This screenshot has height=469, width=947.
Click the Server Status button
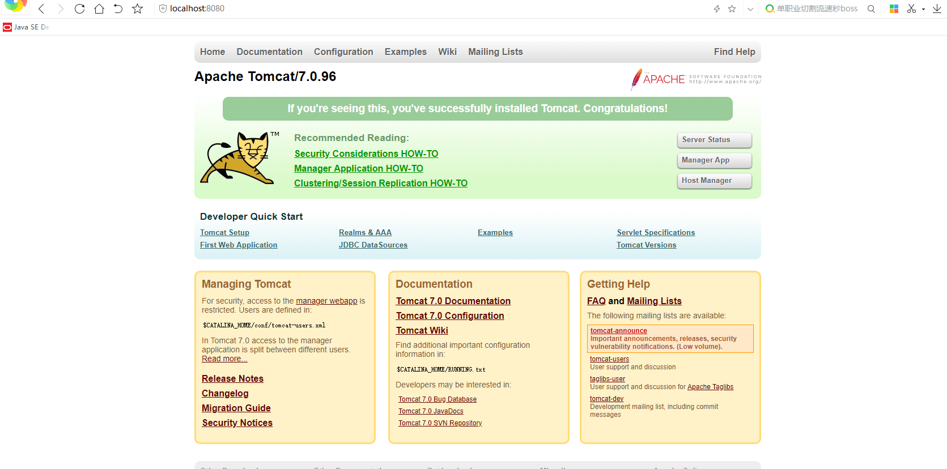click(x=715, y=140)
